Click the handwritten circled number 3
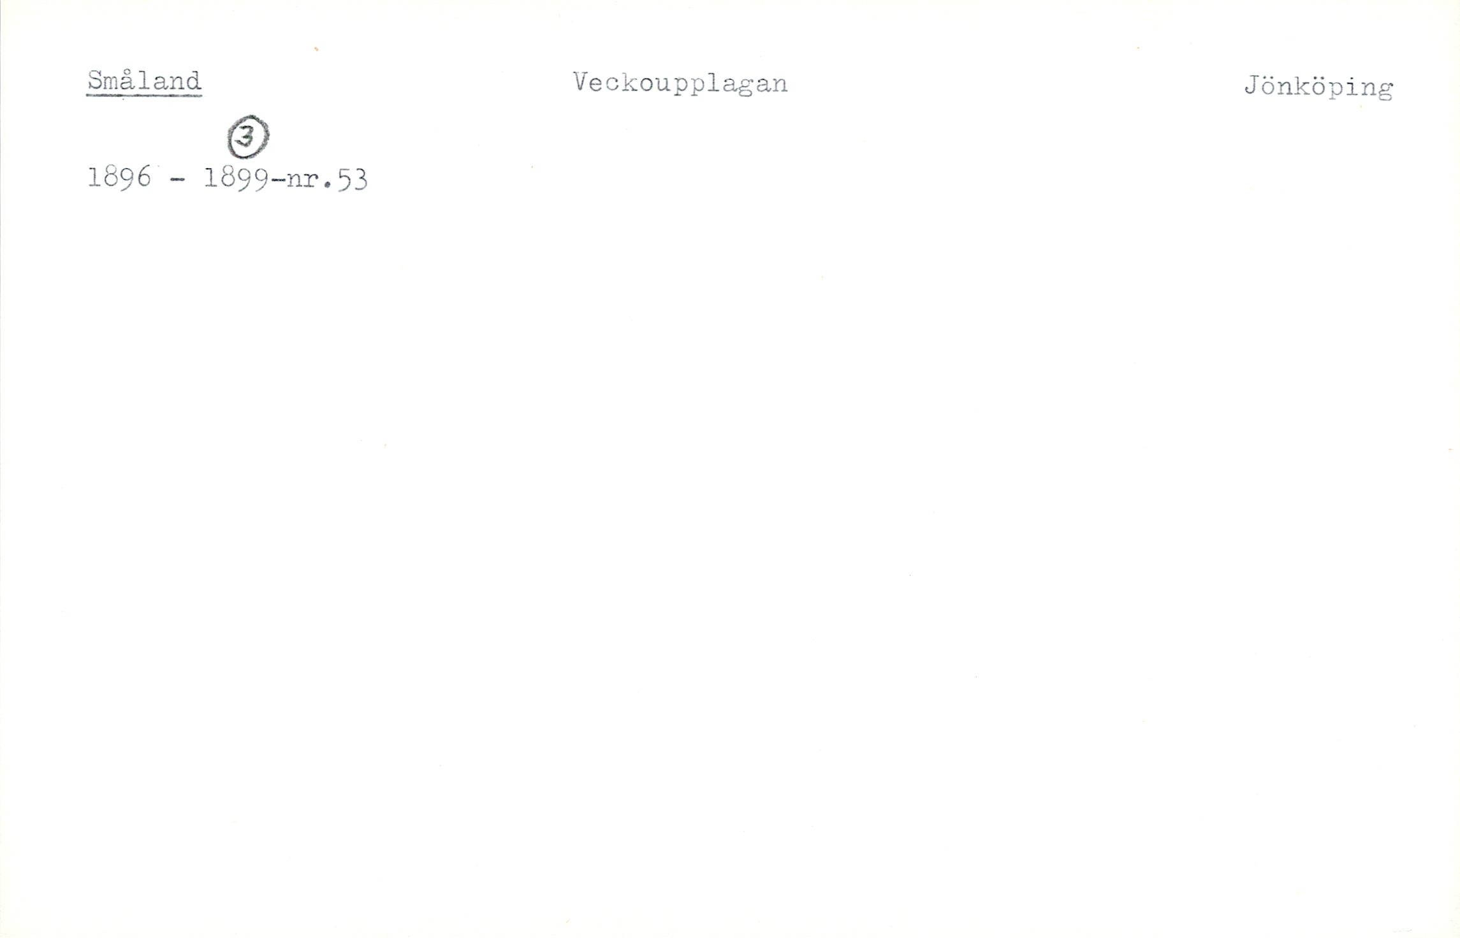Image resolution: width=1460 pixels, height=938 pixels. pos(248,136)
